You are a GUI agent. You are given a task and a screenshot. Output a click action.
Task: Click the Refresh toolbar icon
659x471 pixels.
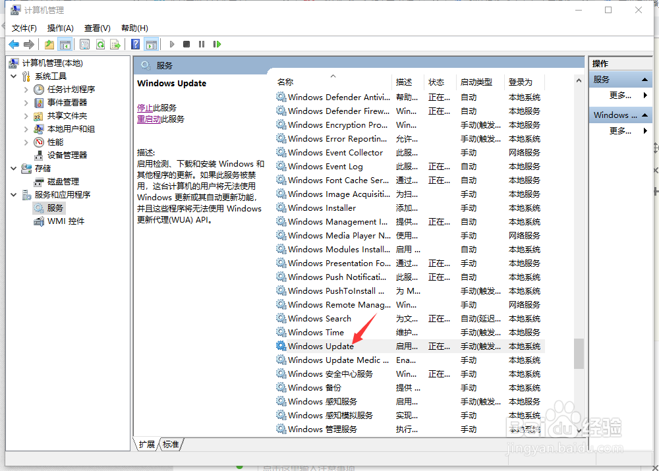coord(100,44)
